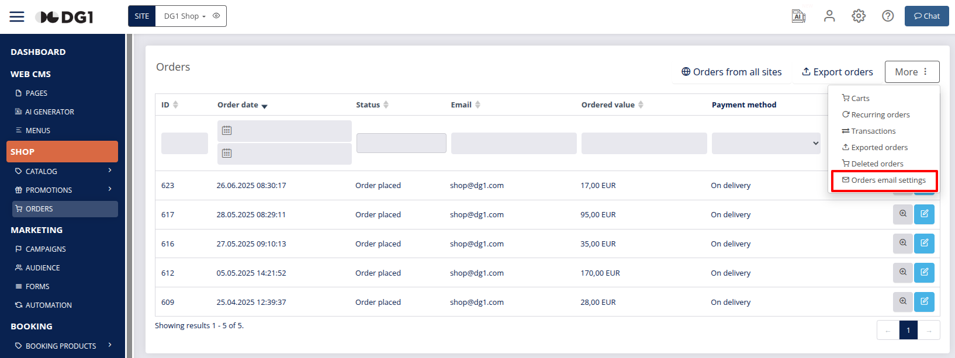
Task: Click the previous page arrow
Action: coord(888,330)
